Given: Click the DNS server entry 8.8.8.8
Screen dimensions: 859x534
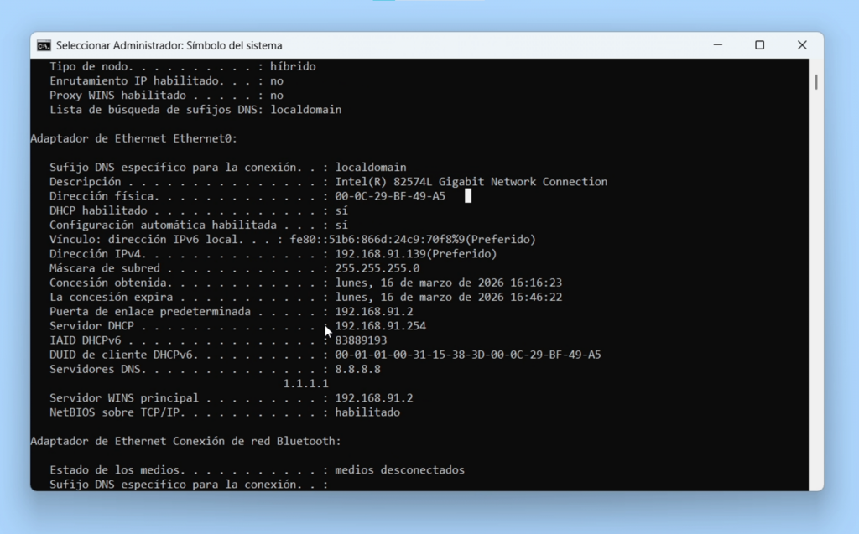Looking at the screenshot, I should pyautogui.click(x=359, y=369).
